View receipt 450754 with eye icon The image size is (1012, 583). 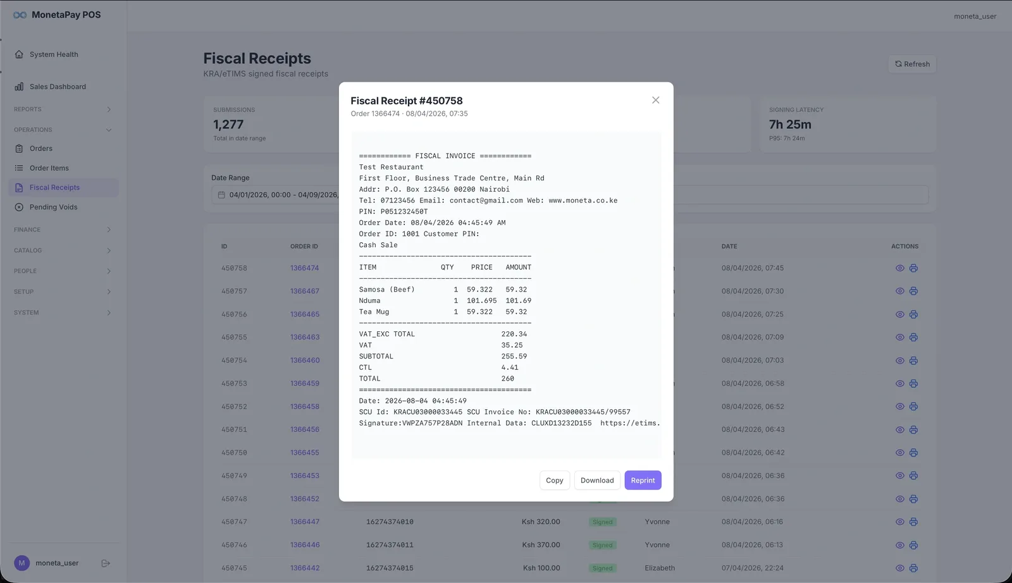(900, 360)
